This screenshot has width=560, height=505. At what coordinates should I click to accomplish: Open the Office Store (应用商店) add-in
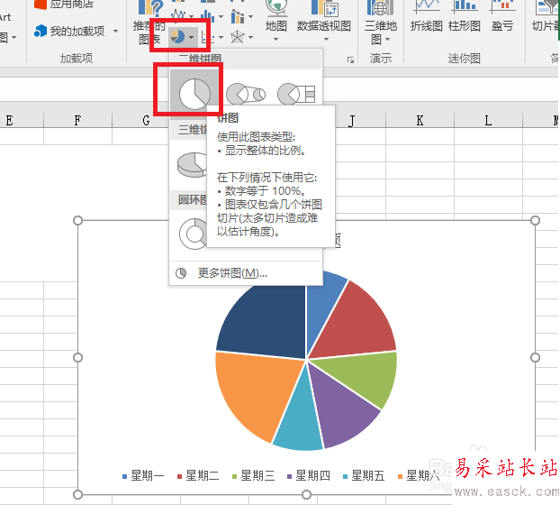point(64,5)
